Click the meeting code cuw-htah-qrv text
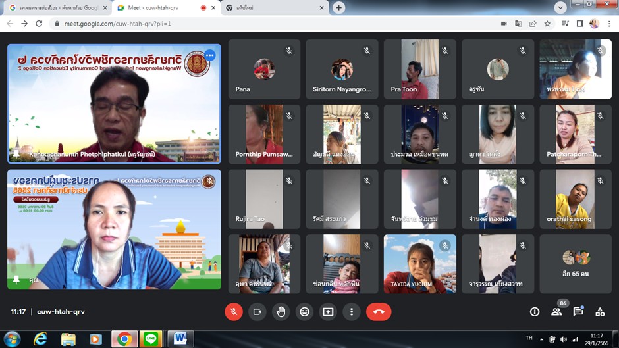The image size is (619, 348). tap(61, 312)
